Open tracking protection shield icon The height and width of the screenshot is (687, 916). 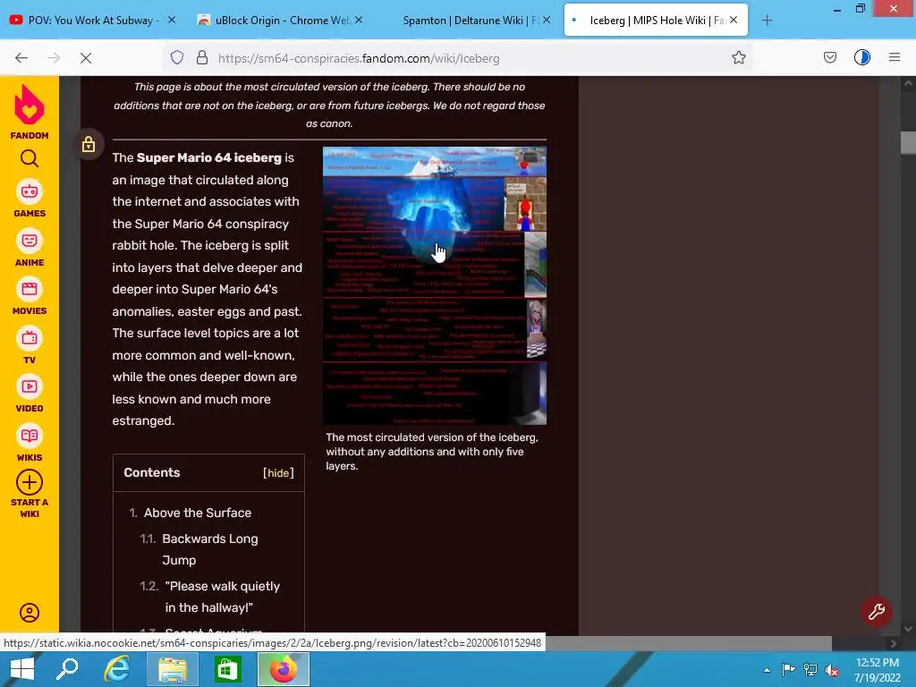click(177, 58)
